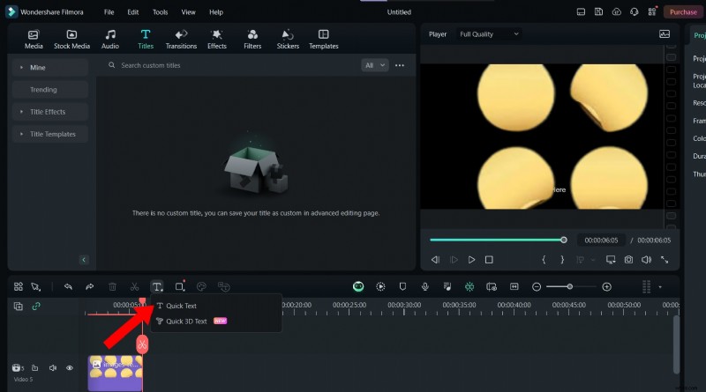
Task: Click the crop tool in timeline toolbar
Action: point(179,286)
